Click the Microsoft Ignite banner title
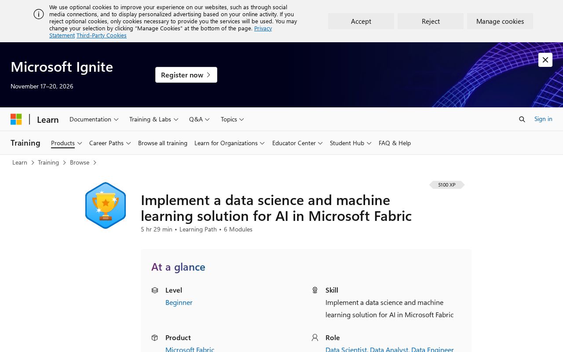The width and height of the screenshot is (563, 352). coord(62,66)
